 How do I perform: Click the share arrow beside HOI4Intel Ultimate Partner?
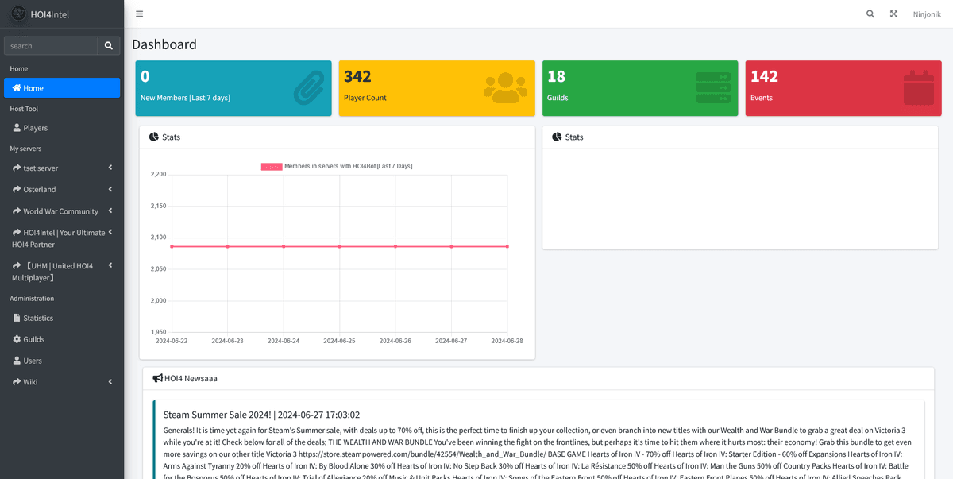point(17,233)
